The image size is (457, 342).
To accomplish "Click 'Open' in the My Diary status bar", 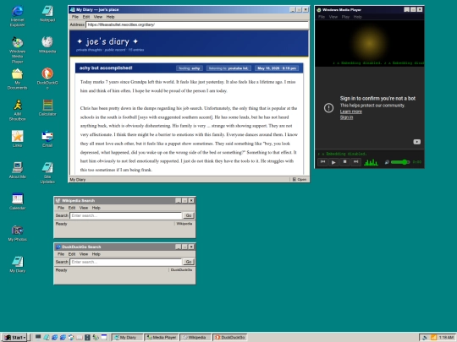I will (x=300, y=179).
